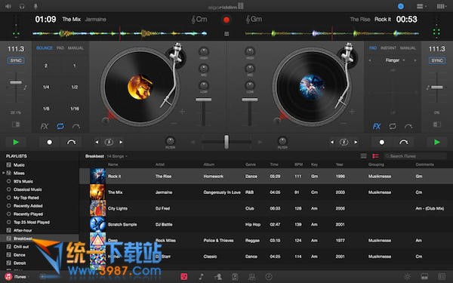Open the history clock icon in bottom bar
Image resolution: width=453 pixels, height=283 pixels.
click(269, 277)
